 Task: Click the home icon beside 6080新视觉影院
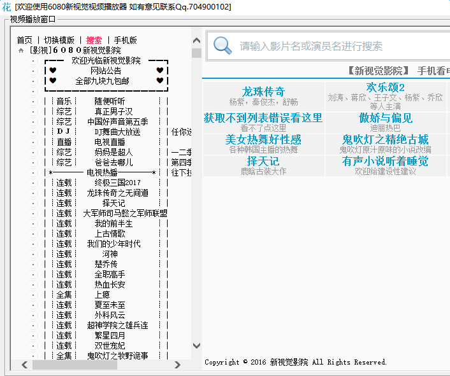click(20, 50)
